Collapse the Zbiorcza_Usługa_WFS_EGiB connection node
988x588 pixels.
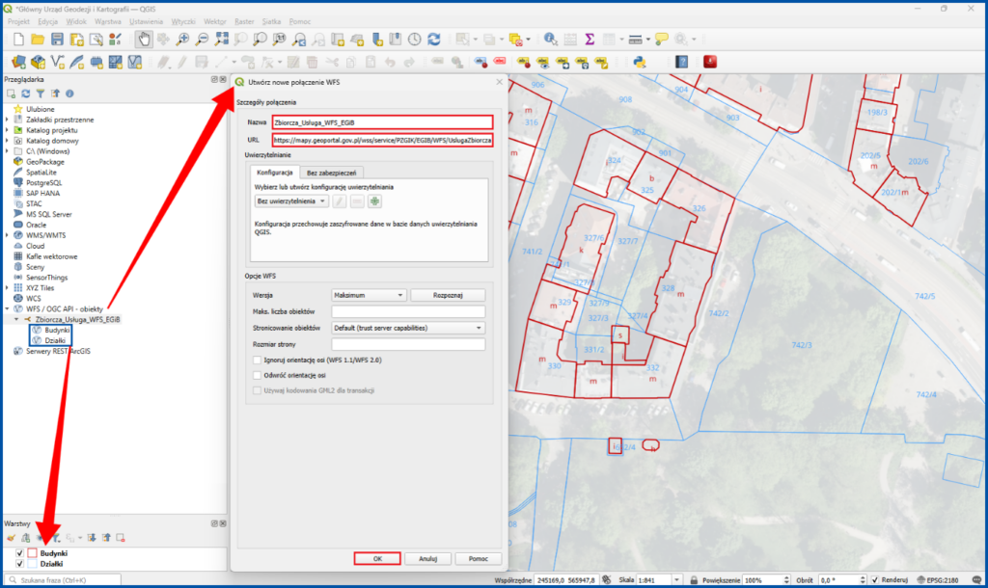pyautogui.click(x=16, y=320)
